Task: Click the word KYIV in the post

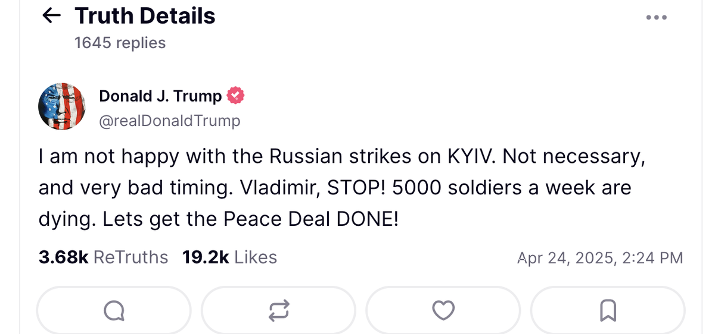Action: tap(470, 156)
